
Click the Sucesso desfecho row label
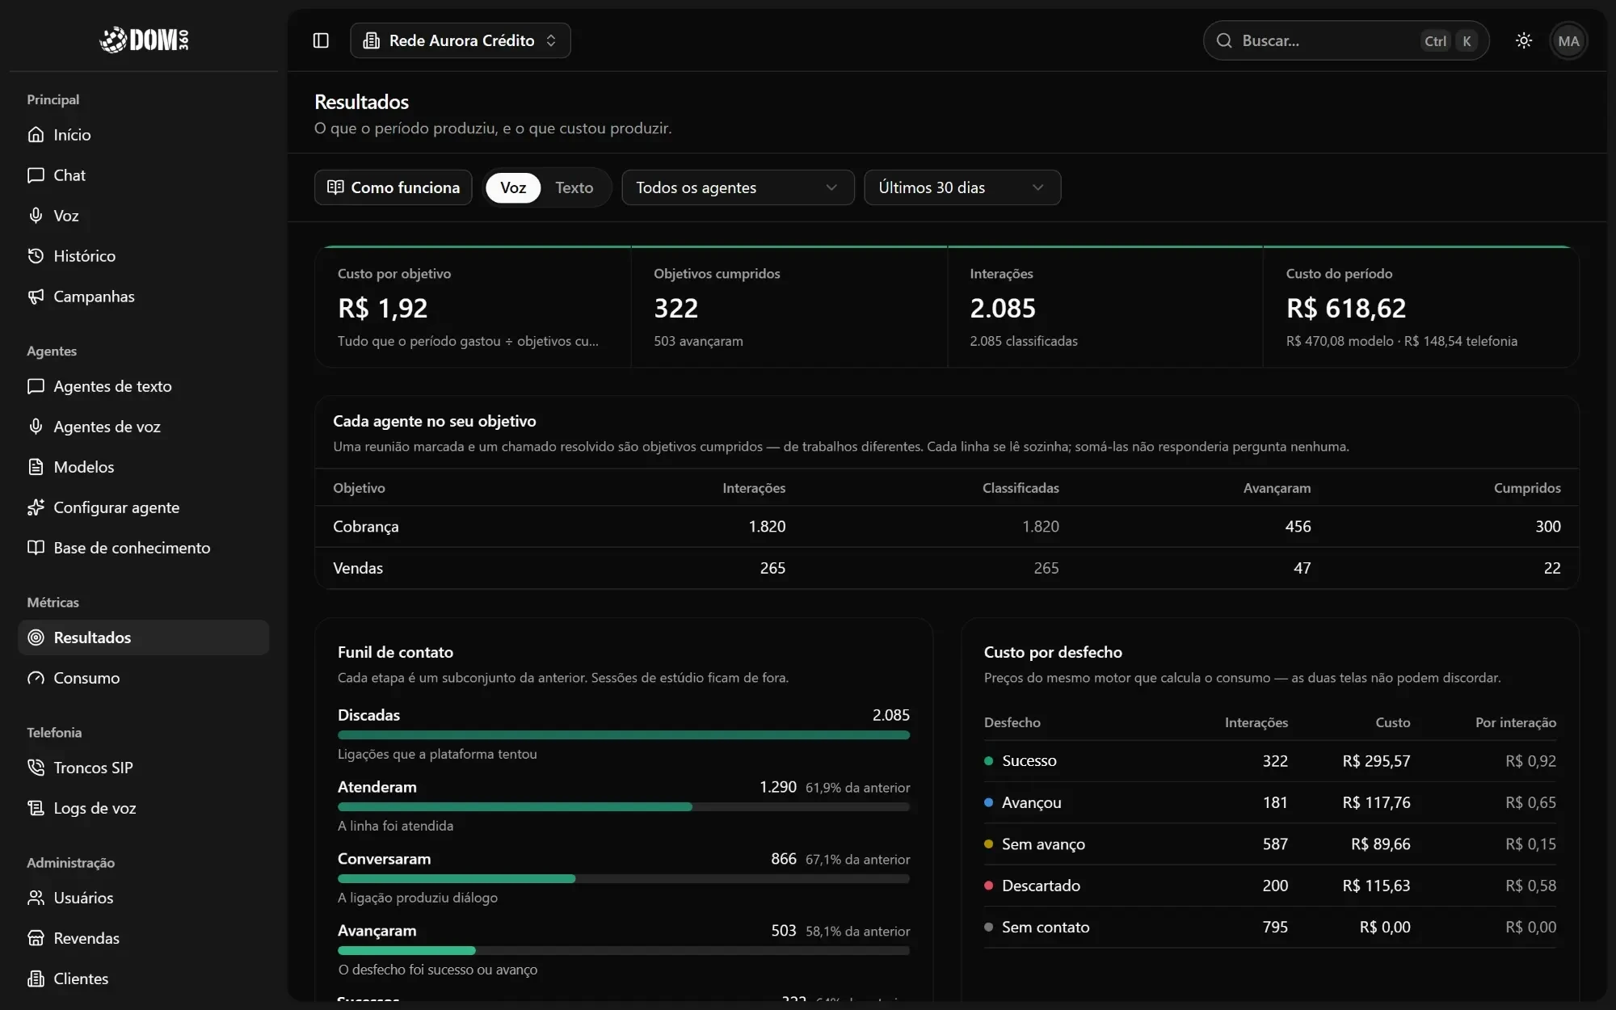tap(1029, 761)
